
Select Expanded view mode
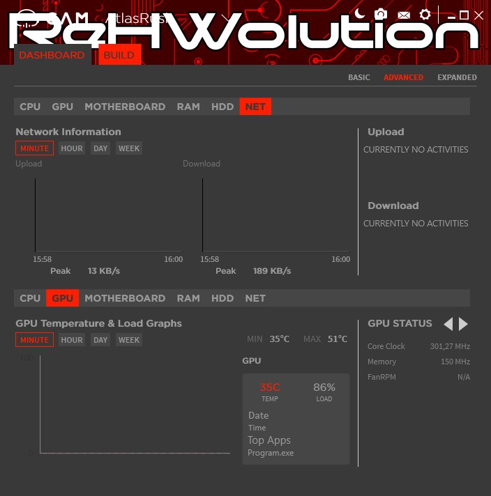pos(457,77)
